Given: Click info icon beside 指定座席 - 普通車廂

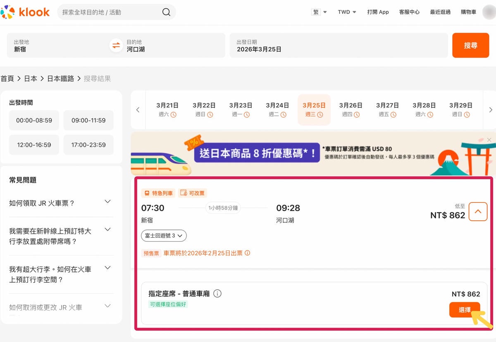Looking at the screenshot, I should click(x=217, y=294).
